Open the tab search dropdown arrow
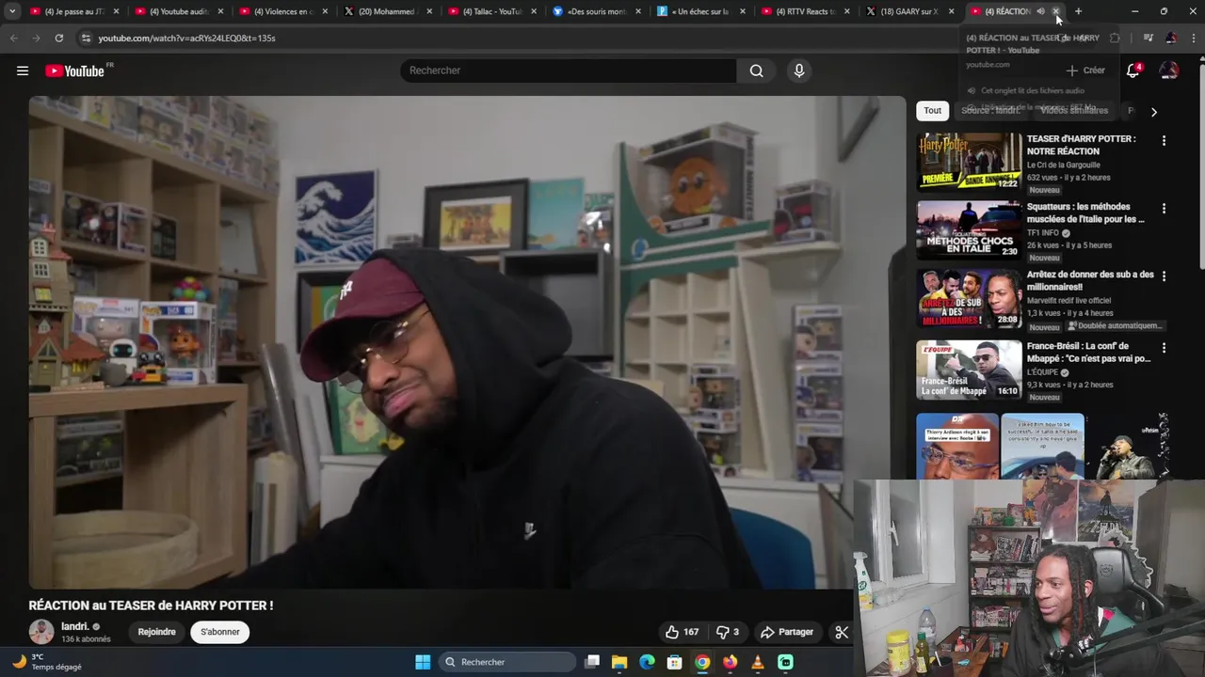1205x677 pixels. (12, 11)
